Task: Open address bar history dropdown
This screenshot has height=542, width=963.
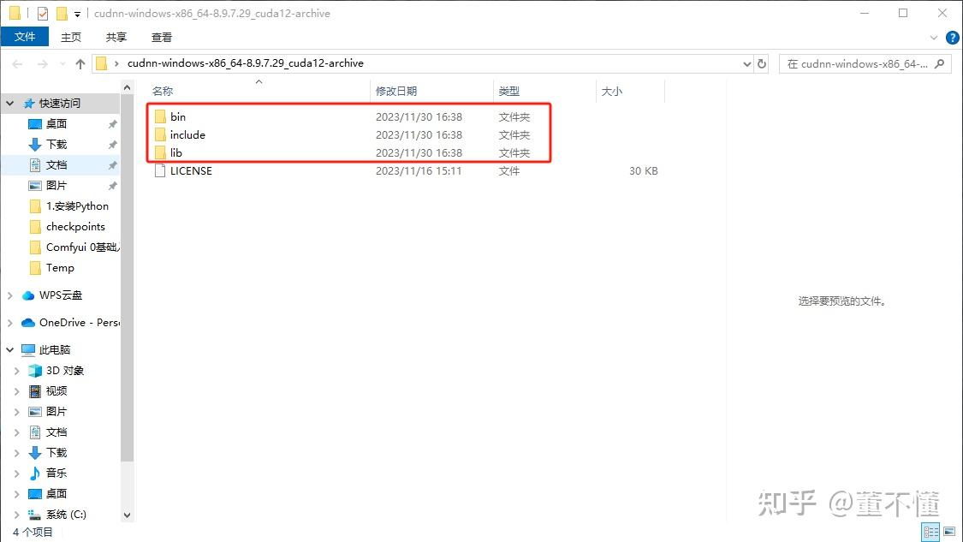Action: [746, 64]
